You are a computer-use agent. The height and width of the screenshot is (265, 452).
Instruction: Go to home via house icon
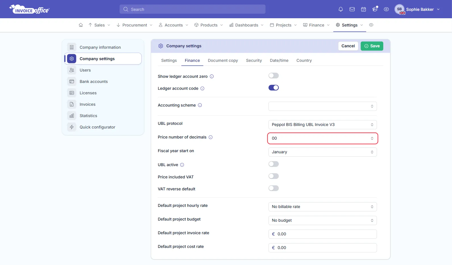(x=81, y=25)
